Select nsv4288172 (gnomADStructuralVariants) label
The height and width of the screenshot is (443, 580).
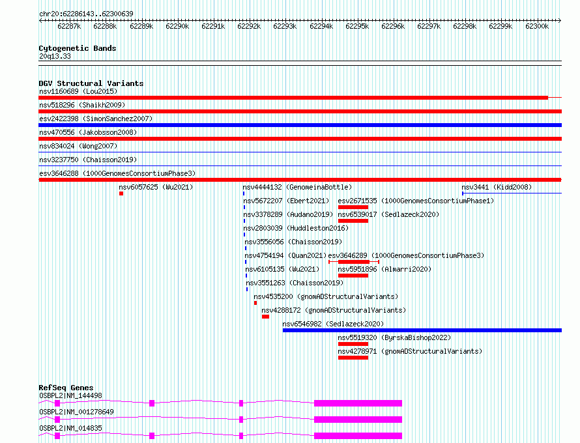[x=334, y=310]
